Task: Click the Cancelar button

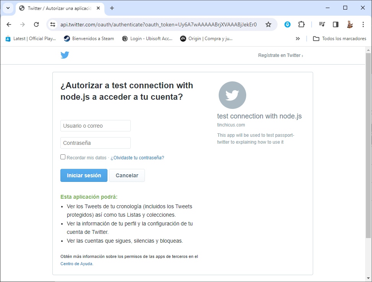Action: point(127,175)
